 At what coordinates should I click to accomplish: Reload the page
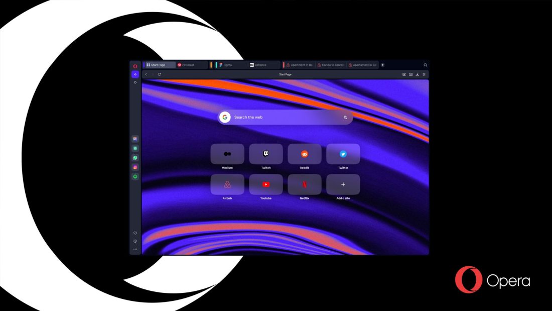click(160, 74)
